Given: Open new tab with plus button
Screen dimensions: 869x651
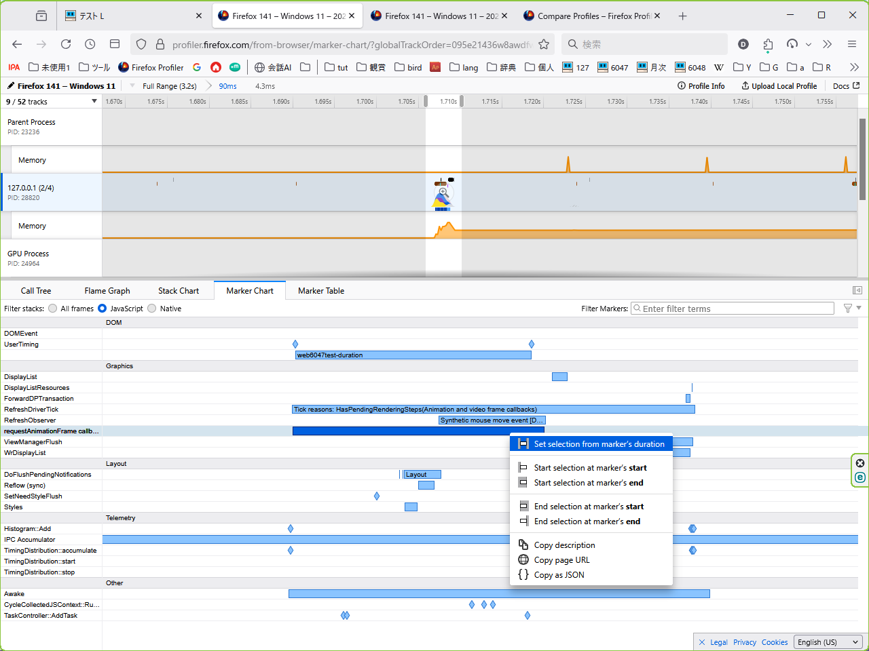Looking at the screenshot, I should click(683, 16).
